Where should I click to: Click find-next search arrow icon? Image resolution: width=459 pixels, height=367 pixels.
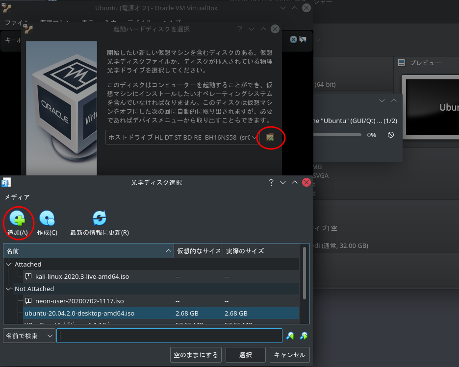[x=304, y=336]
